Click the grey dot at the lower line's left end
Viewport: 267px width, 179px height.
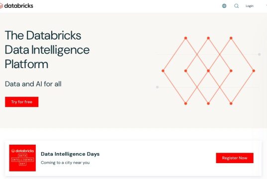(157, 87)
